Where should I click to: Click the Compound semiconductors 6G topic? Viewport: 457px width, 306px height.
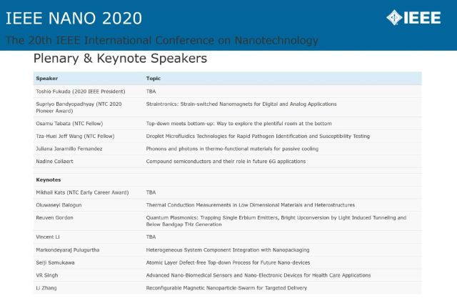[226, 162]
